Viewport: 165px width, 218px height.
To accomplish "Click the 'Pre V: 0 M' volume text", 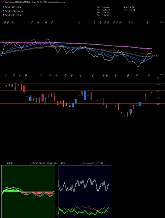I will (x=129, y=10).
